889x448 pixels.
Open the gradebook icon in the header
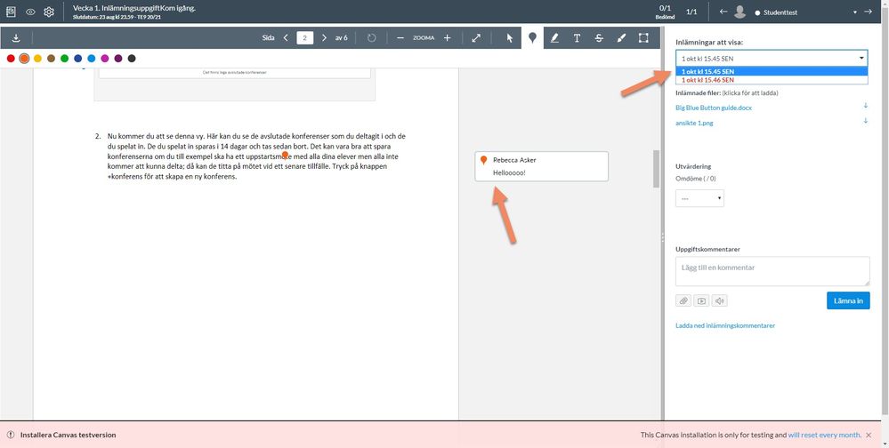click(11, 12)
